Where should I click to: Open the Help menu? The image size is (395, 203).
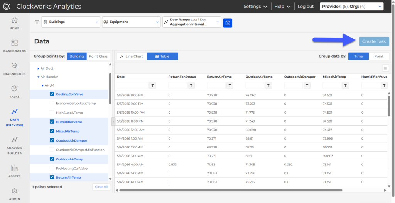(x=282, y=7)
